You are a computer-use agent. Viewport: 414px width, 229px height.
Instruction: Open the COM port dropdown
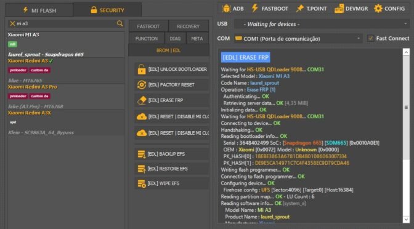pos(298,39)
